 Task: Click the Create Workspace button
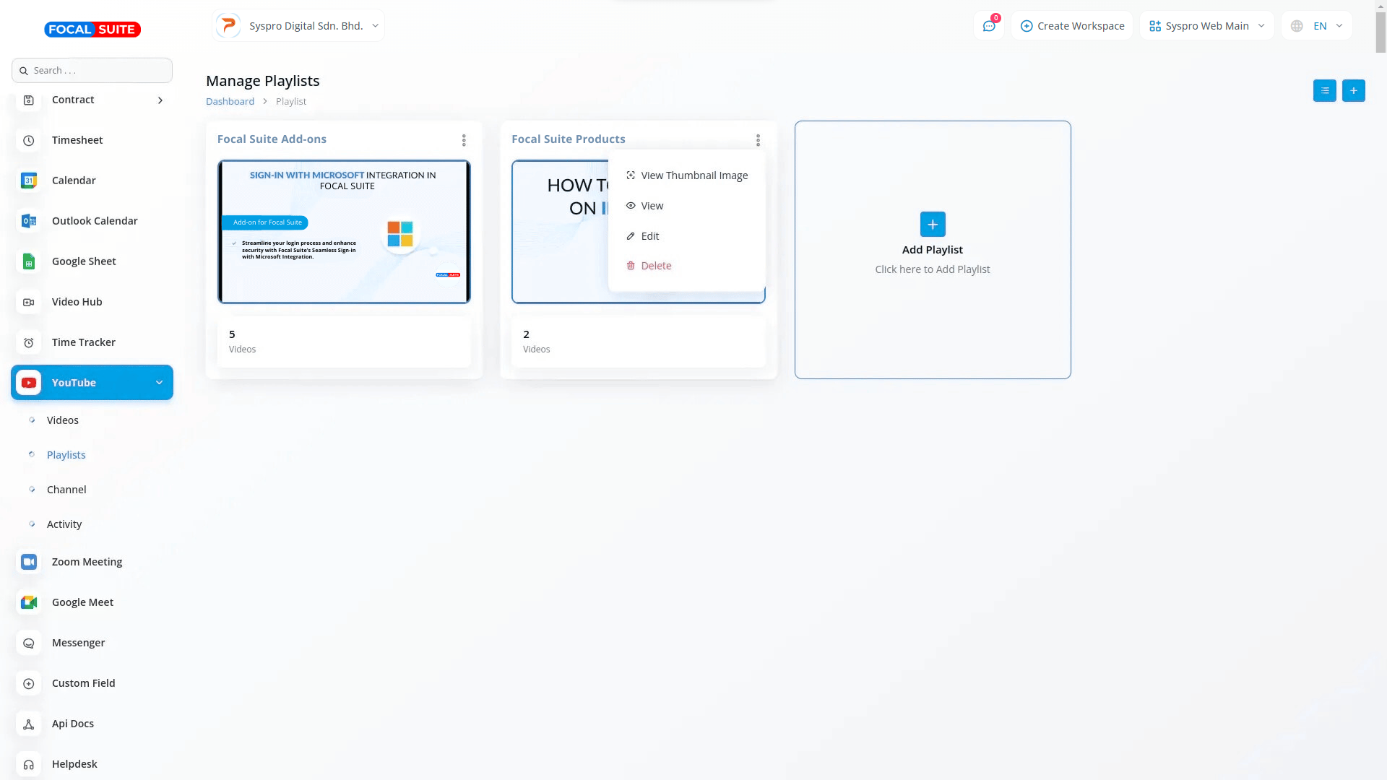point(1072,26)
